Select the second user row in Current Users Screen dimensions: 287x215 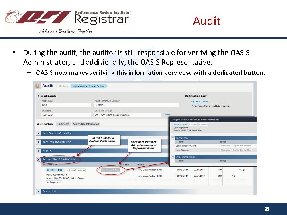point(215,150)
